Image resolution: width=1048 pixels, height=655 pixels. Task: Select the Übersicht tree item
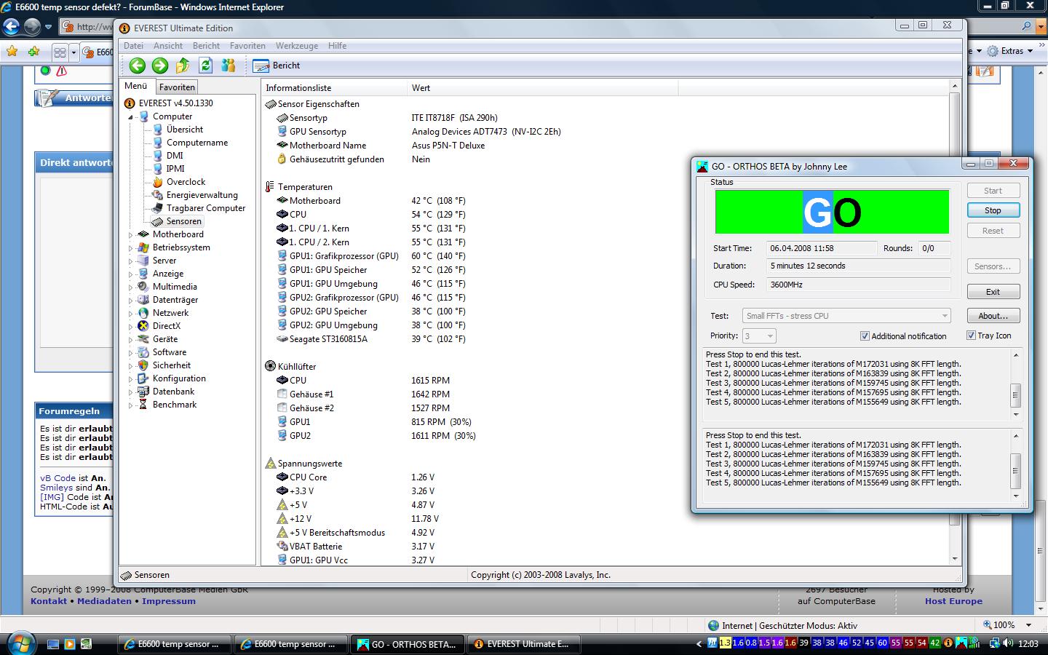tap(185, 130)
